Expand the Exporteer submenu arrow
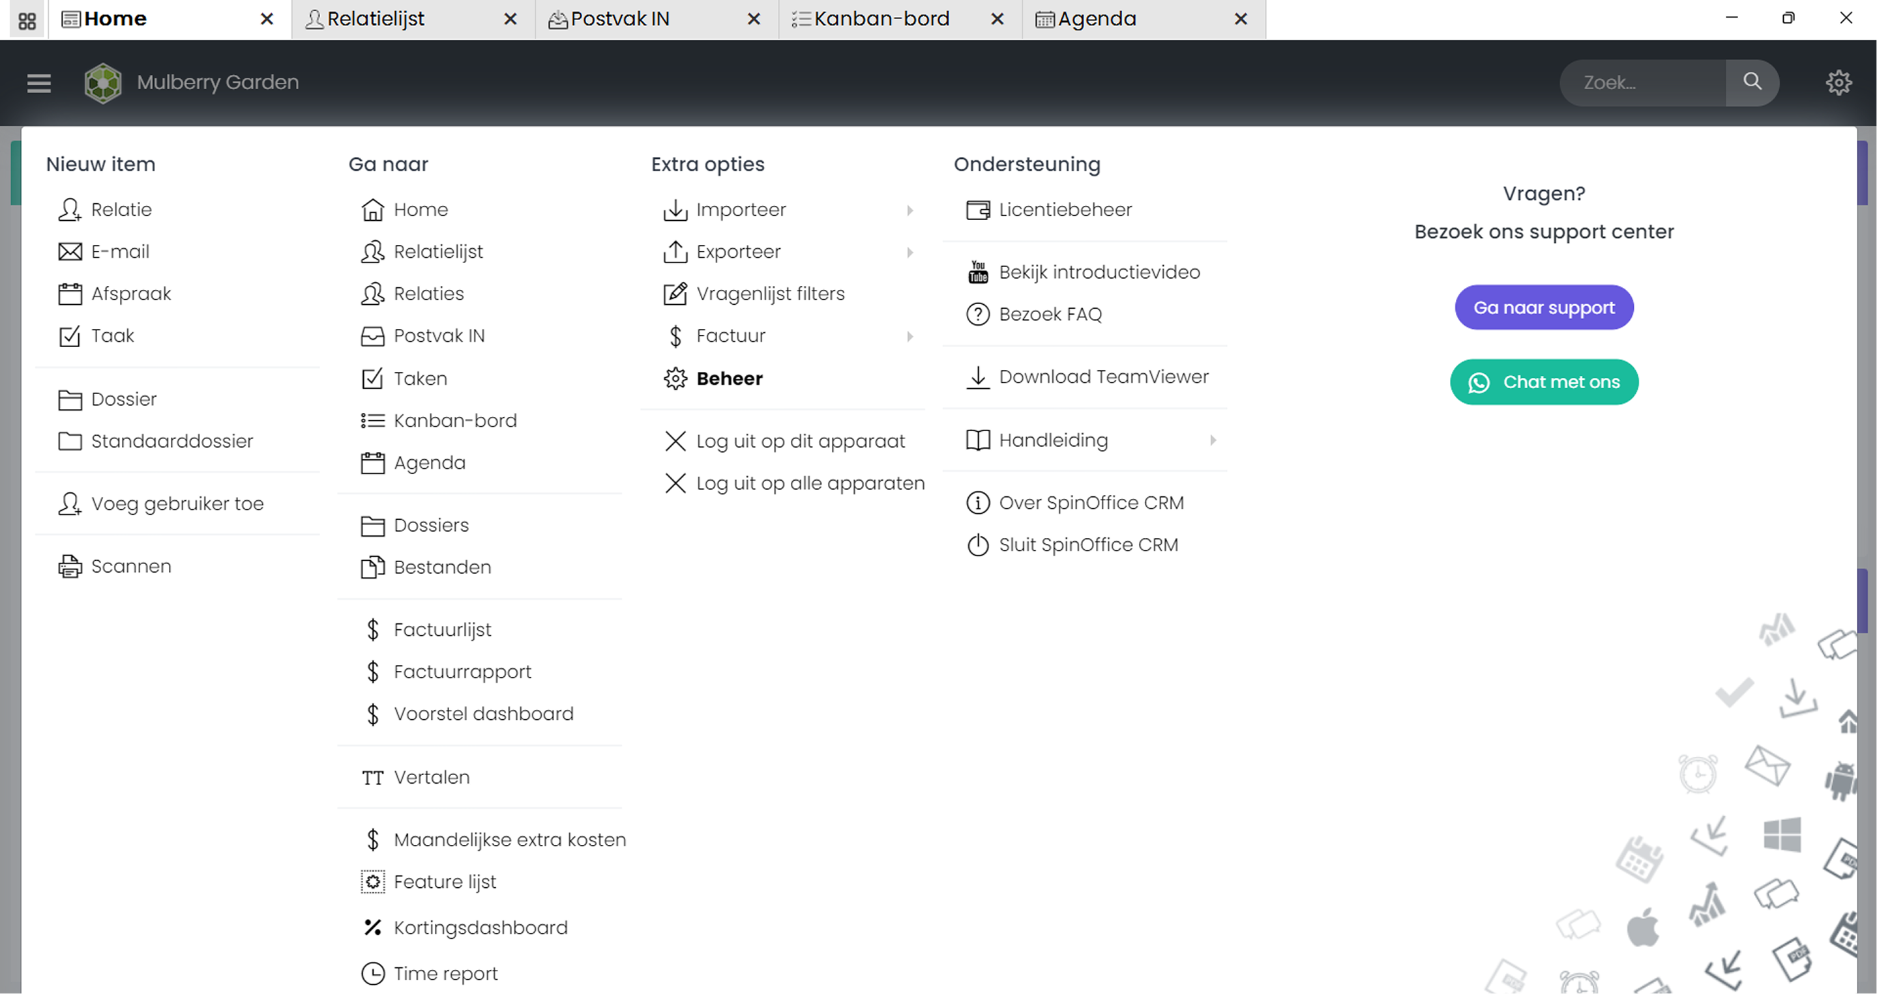Viewport: 1877px width, 994px height. click(x=910, y=253)
